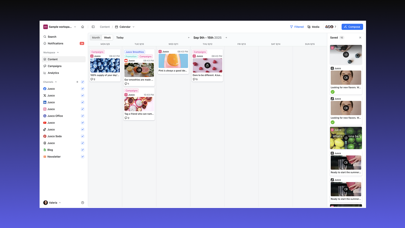This screenshot has width=405, height=228.
Task: Toggle the Jusco Office channel checkbox
Action: pyautogui.click(x=83, y=116)
